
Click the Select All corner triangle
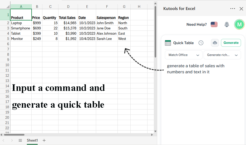[8, 7]
